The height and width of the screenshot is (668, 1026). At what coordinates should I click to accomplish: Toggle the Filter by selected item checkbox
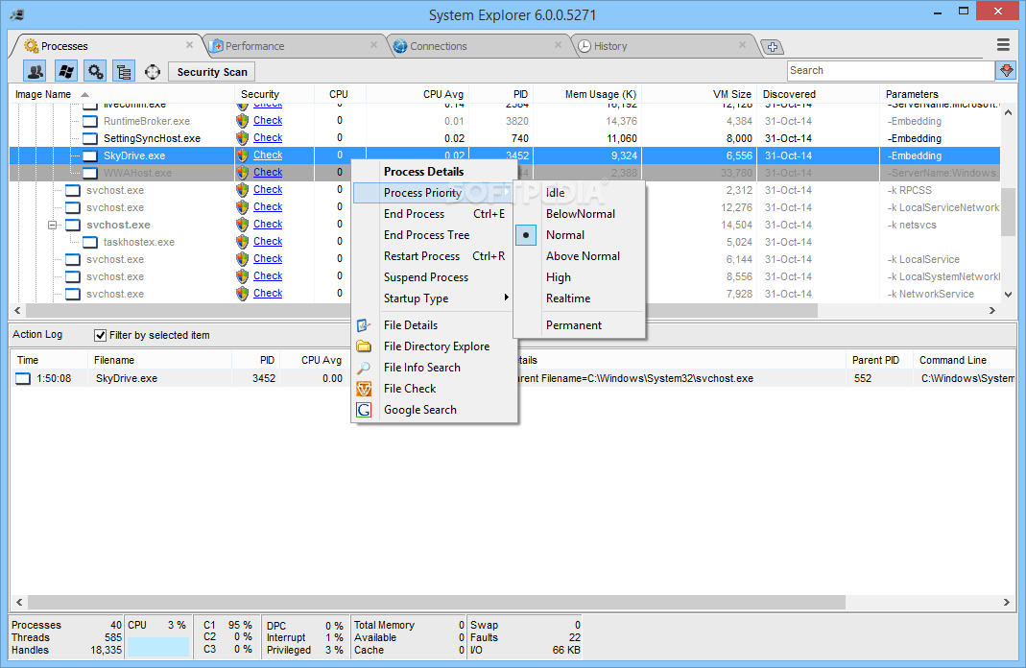101,334
